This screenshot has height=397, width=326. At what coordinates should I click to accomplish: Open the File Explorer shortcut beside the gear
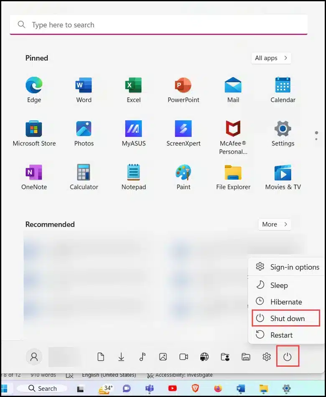click(246, 357)
